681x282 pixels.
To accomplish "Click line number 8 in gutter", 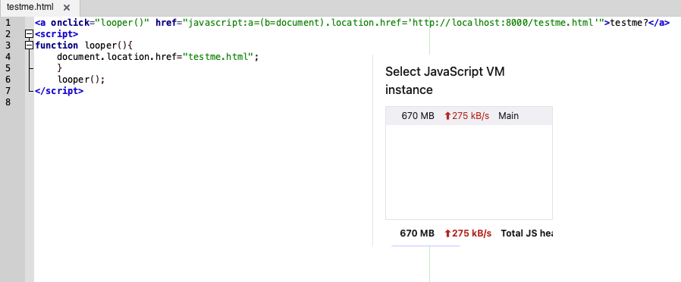I will click(x=8, y=102).
